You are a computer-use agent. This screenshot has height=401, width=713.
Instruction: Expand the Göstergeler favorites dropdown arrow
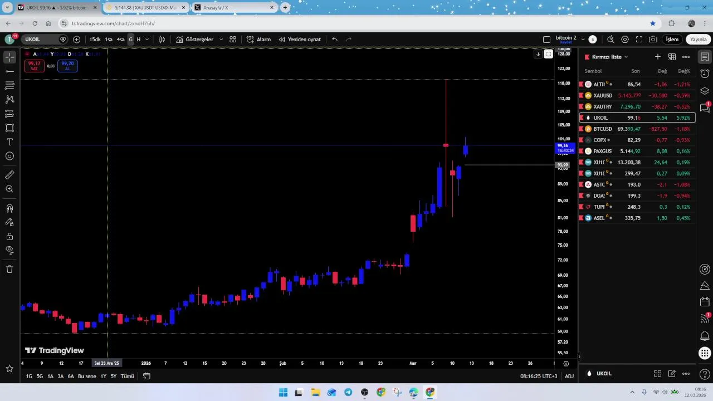point(221,40)
